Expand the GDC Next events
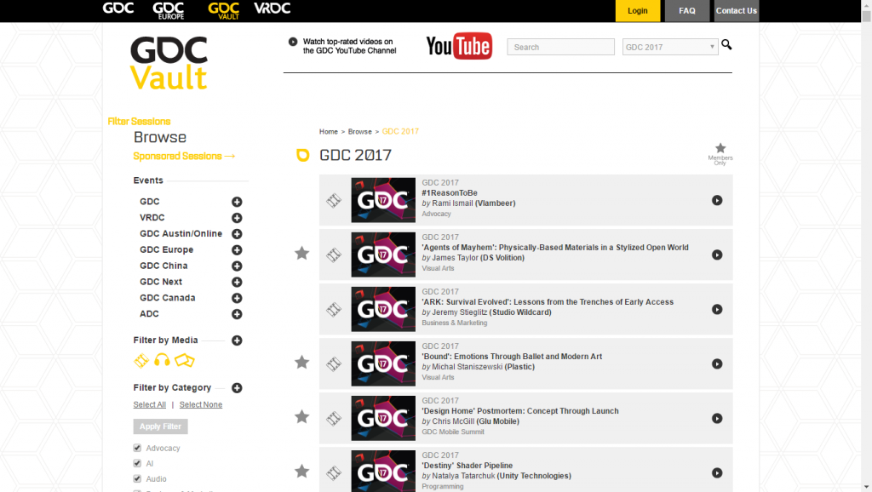This screenshot has width=872, height=492. pyautogui.click(x=237, y=283)
